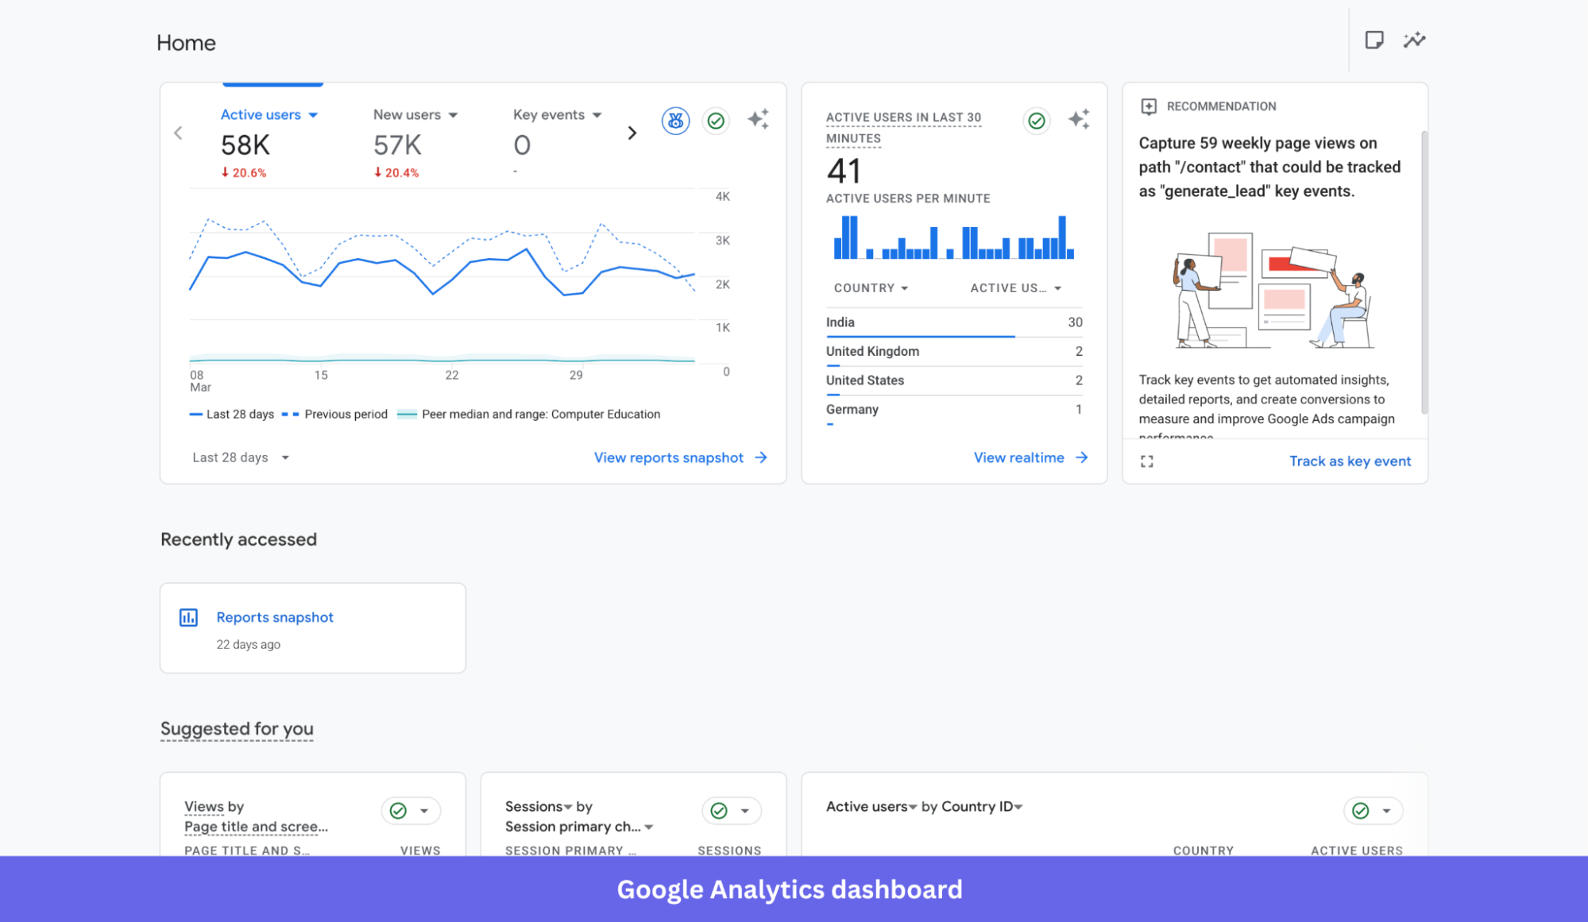Open the note-taking icon at top right

click(x=1374, y=39)
